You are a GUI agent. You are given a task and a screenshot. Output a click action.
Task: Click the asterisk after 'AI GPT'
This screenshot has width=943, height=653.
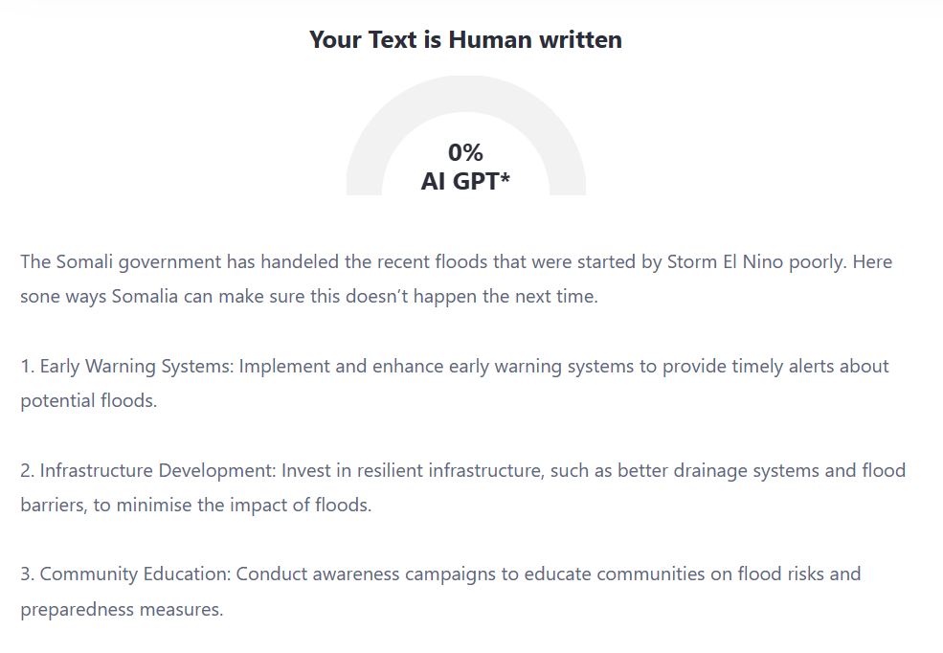click(505, 177)
